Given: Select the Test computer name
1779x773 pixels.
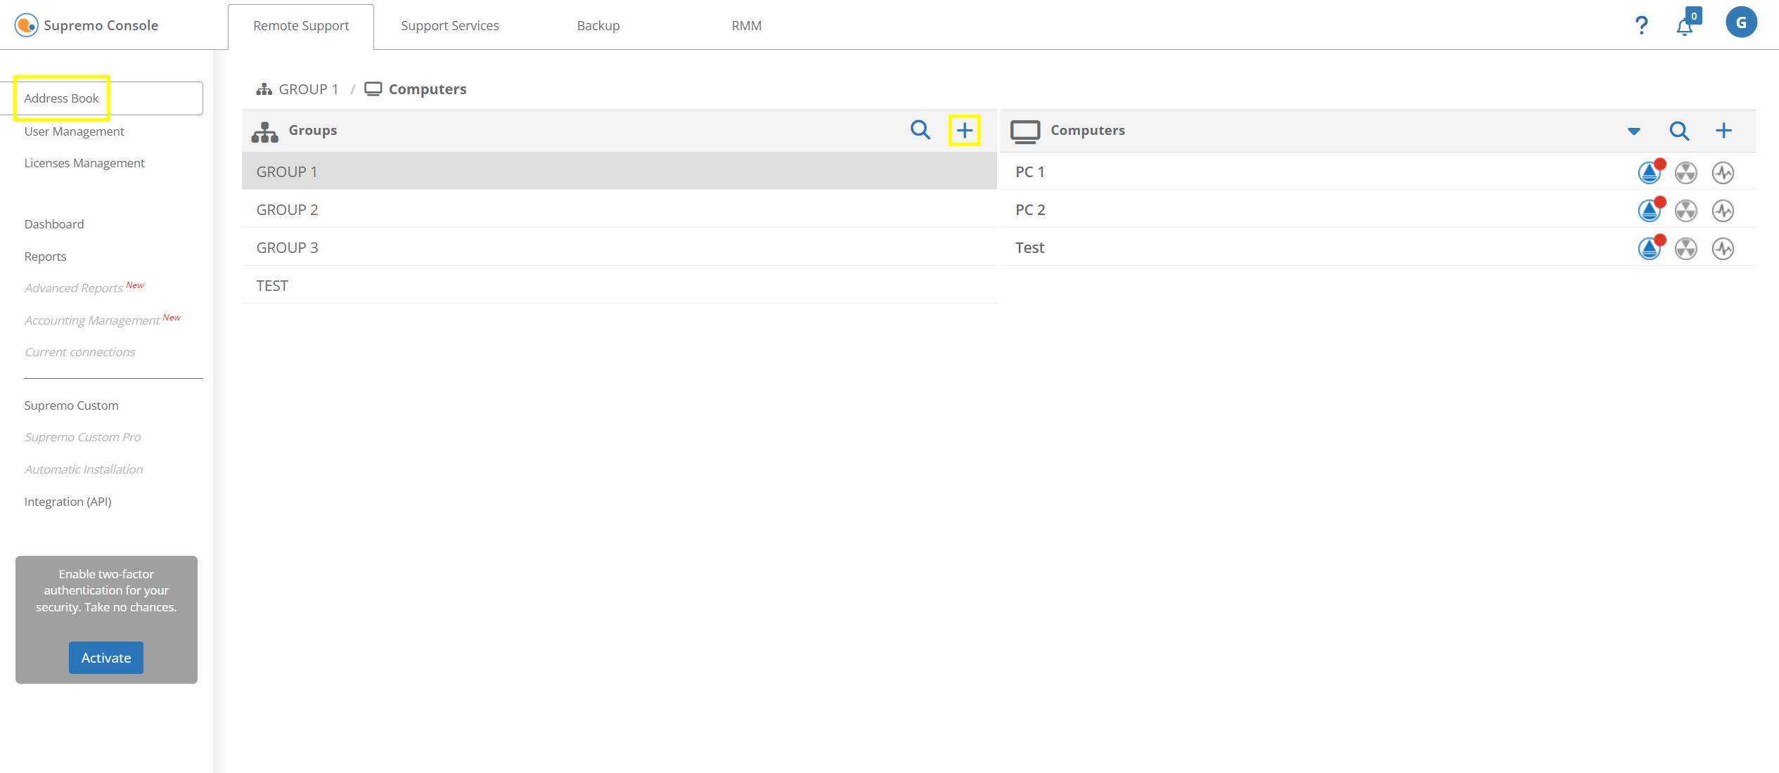Looking at the screenshot, I should click(1029, 248).
